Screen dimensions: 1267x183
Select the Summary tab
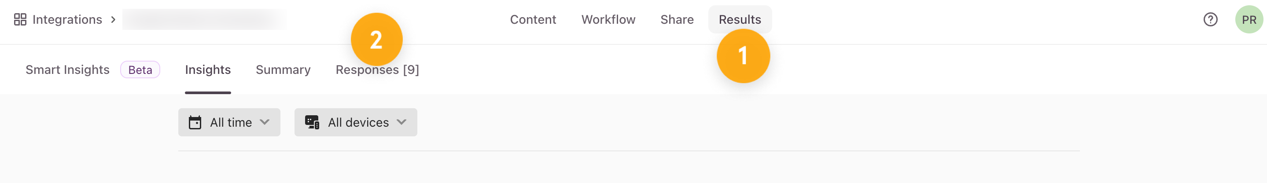[x=283, y=70]
